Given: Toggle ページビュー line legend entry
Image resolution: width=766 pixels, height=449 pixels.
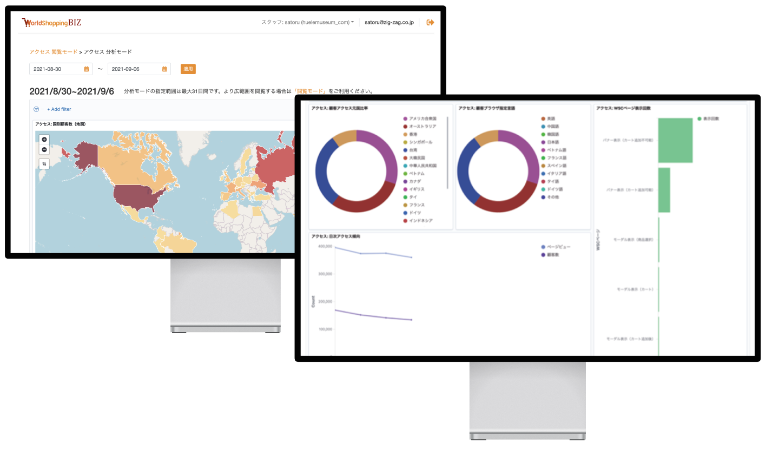Looking at the screenshot, I should coord(556,247).
